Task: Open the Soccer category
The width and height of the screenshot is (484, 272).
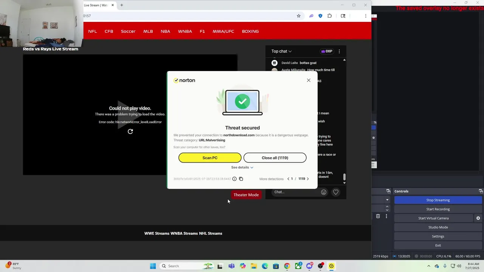Action: (128, 31)
